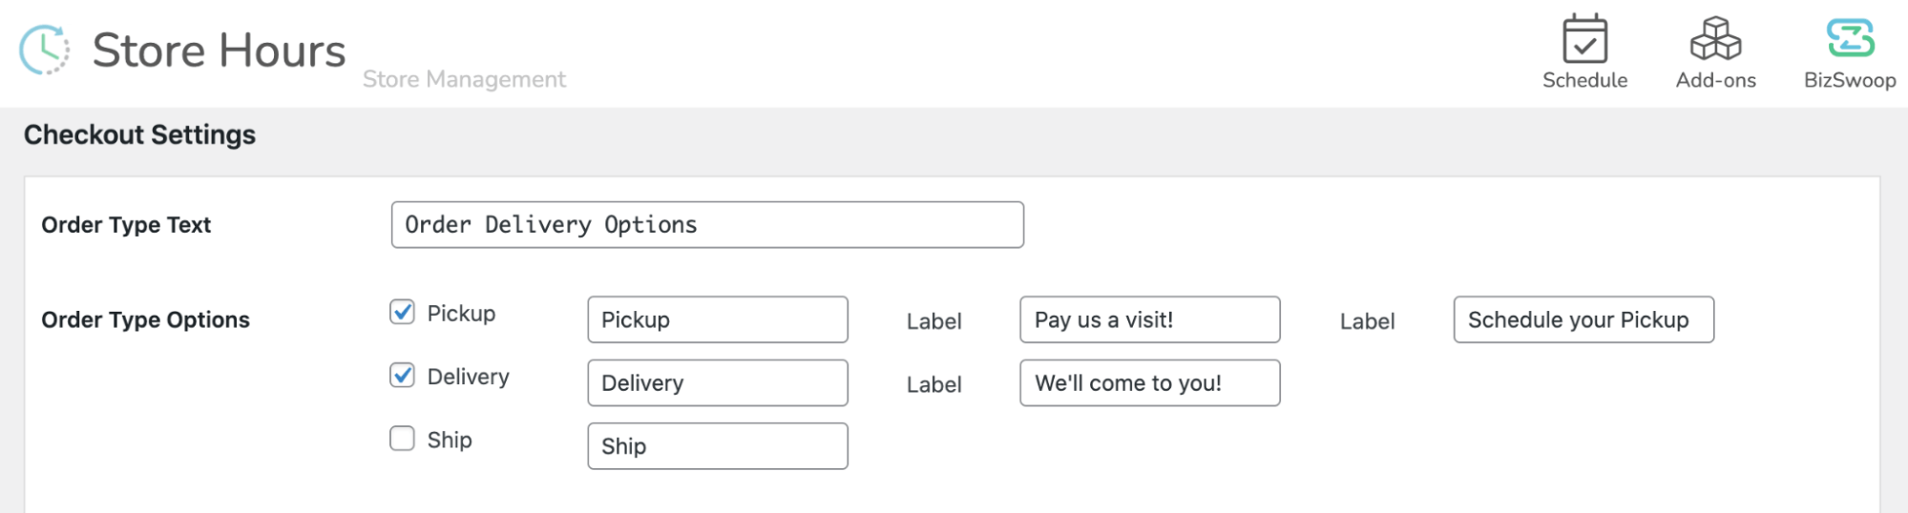The width and height of the screenshot is (1908, 513).
Task: Click the "We'll come to you!" label field
Action: pos(1149,383)
